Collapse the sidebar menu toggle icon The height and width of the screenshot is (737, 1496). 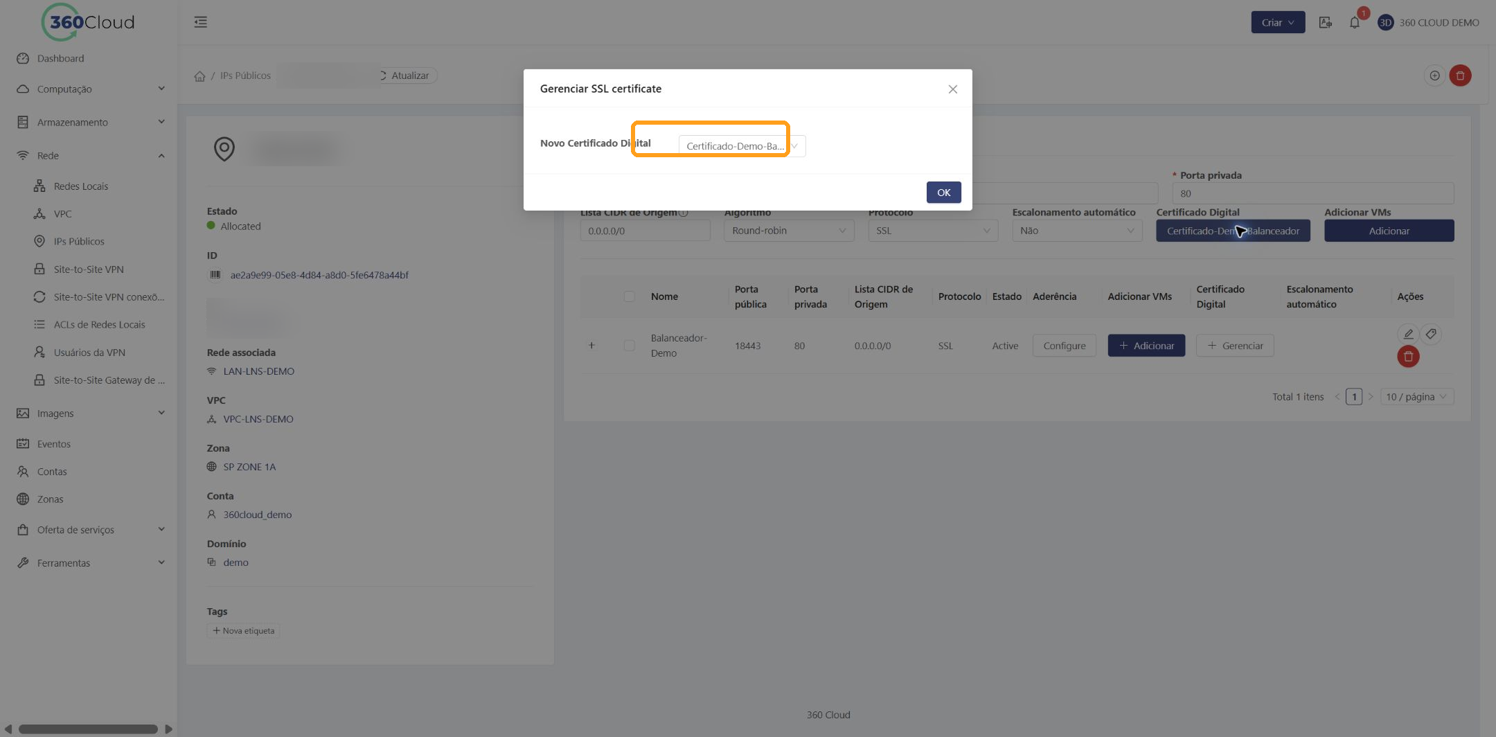click(x=201, y=22)
